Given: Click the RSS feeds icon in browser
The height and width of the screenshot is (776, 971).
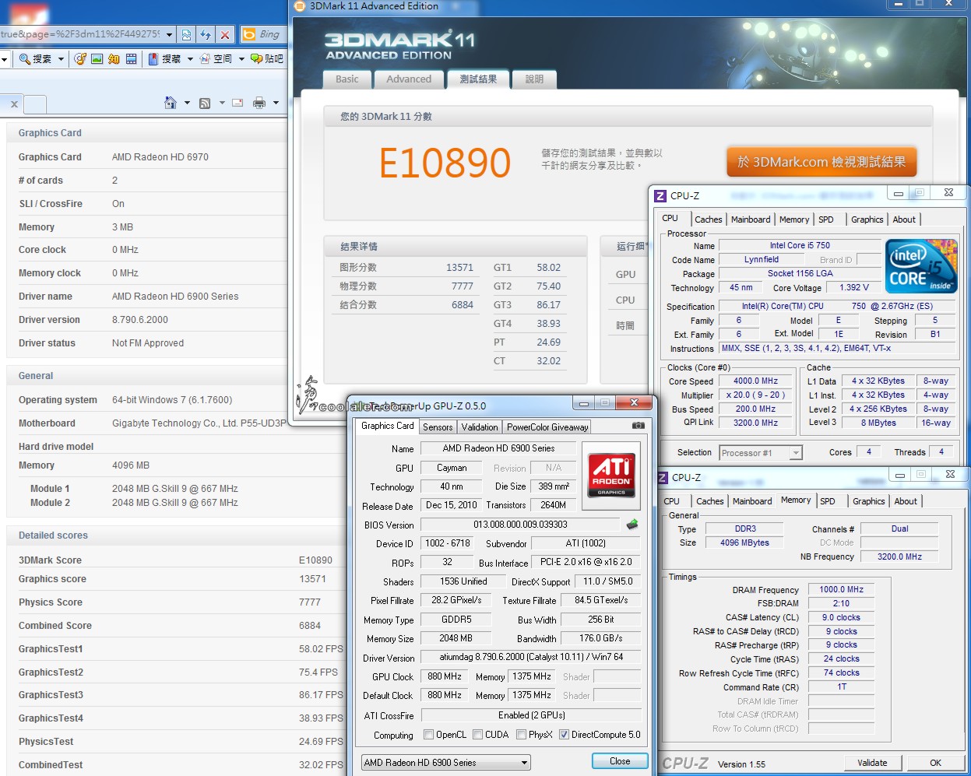Looking at the screenshot, I should pos(205,103).
